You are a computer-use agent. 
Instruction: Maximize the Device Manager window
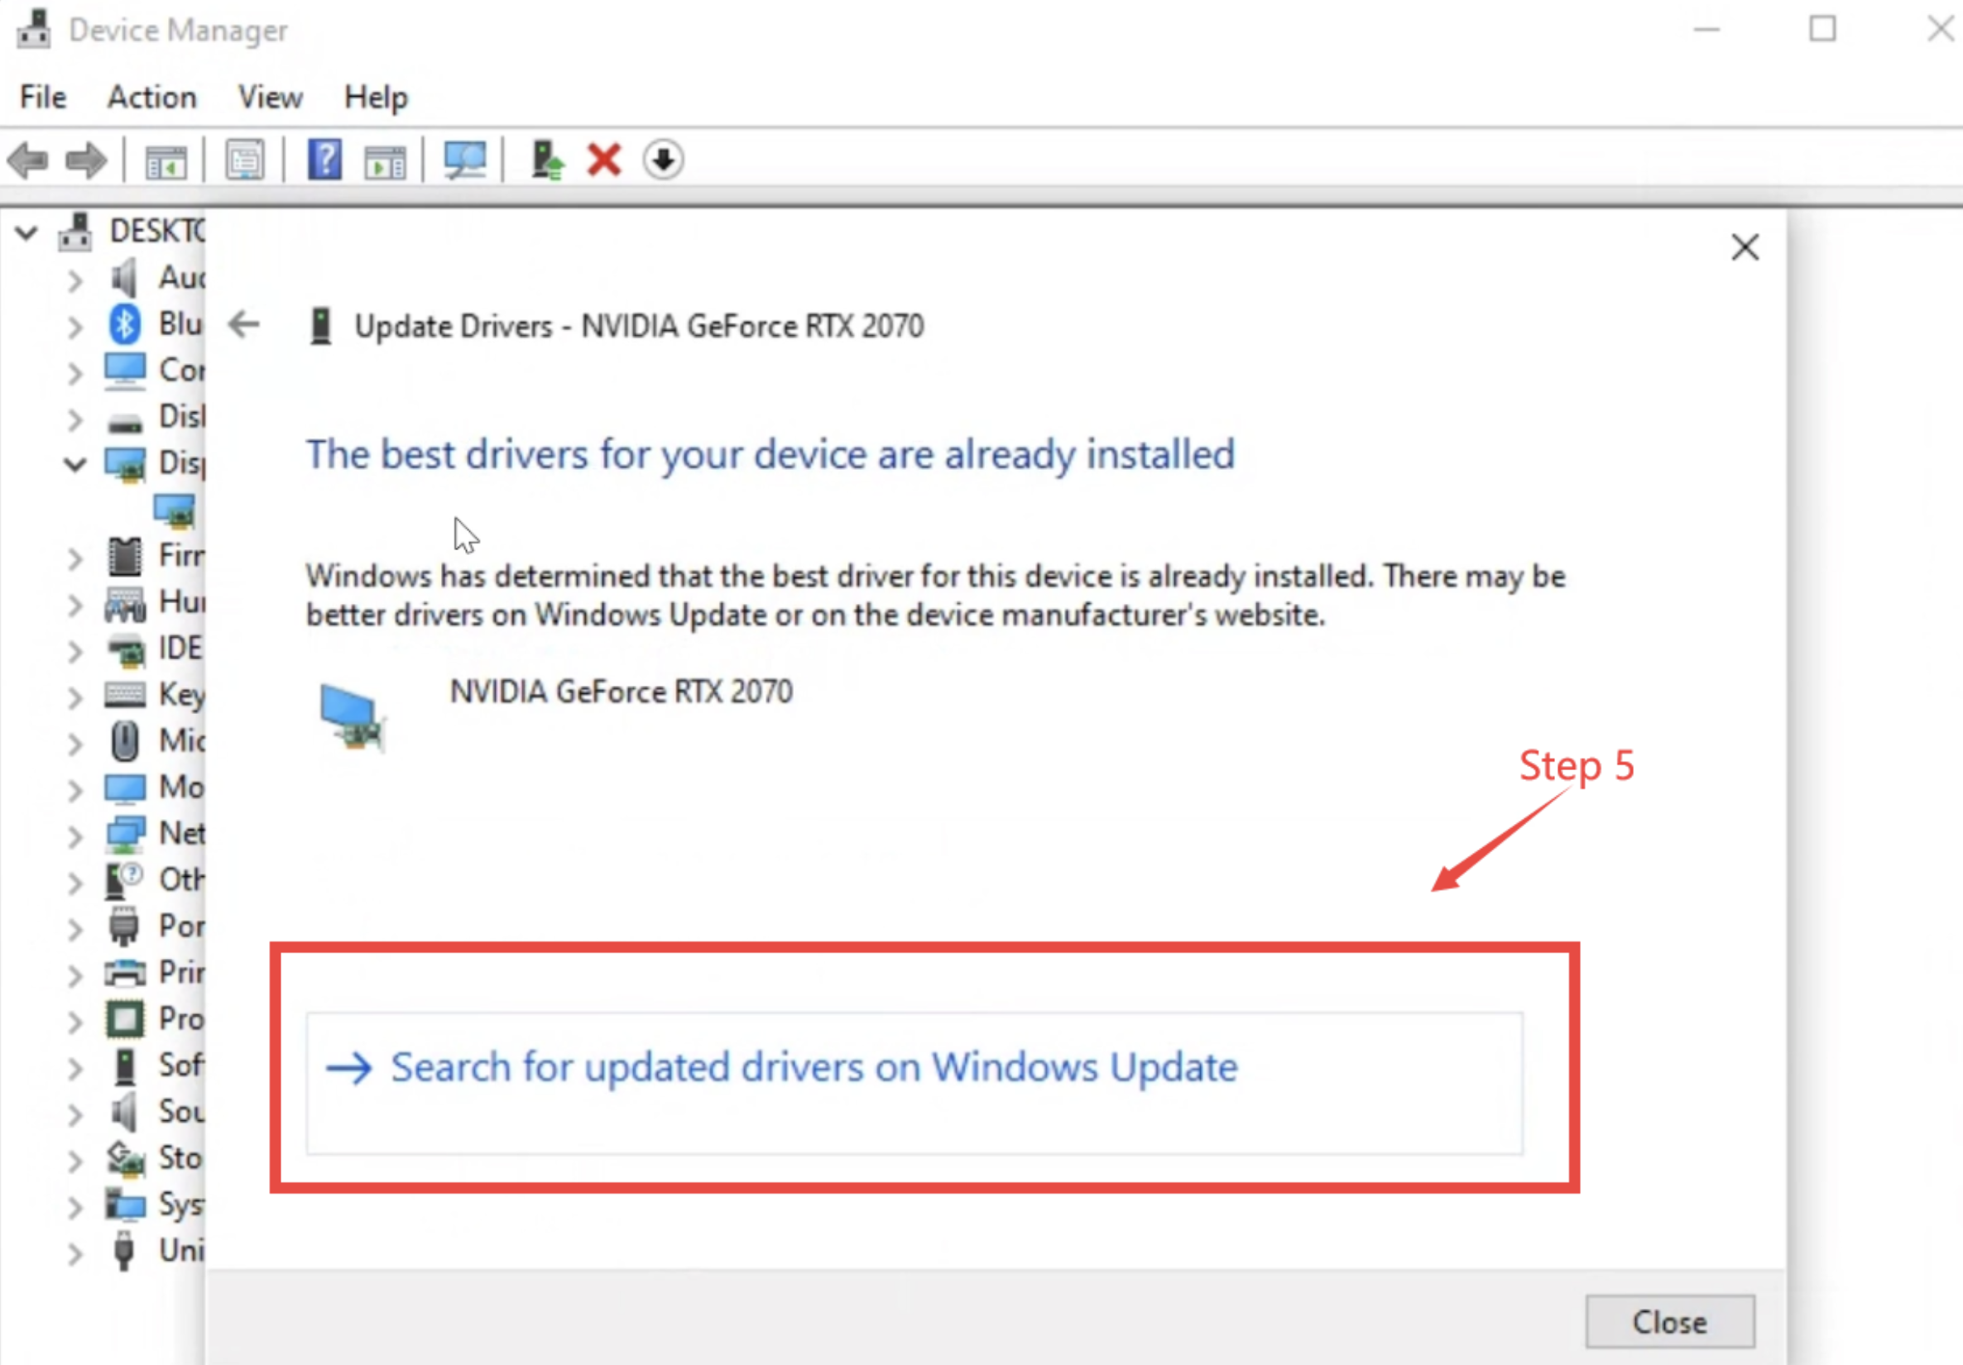point(1822,30)
